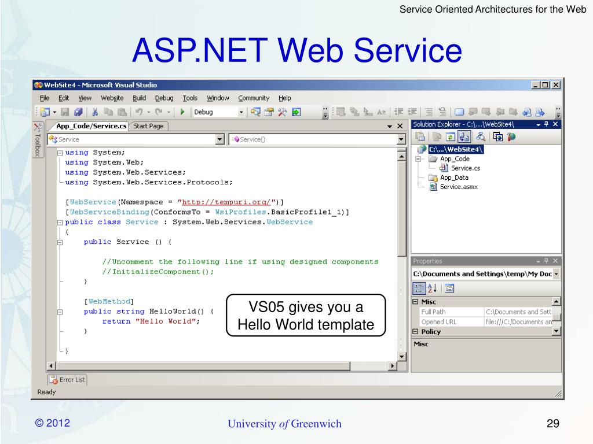Pin the Properties panel
This screenshot has width=593, height=444.
[x=547, y=261]
